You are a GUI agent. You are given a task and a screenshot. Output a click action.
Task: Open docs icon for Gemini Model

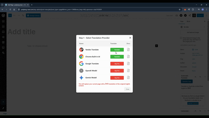[128, 78]
